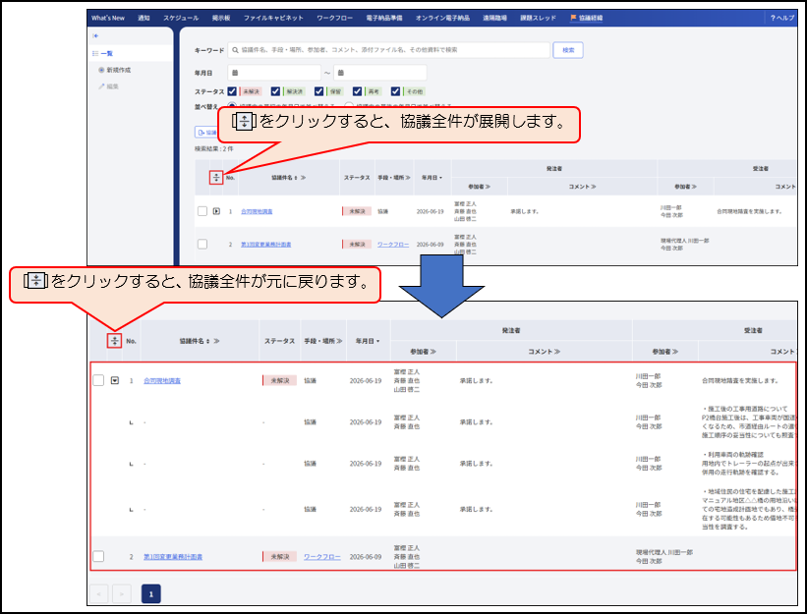Collapse row 1 triangle in lower table
This screenshot has width=807, height=614.
click(x=115, y=380)
